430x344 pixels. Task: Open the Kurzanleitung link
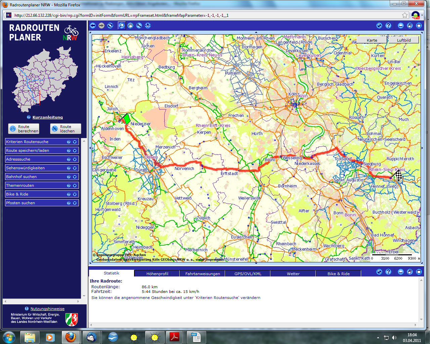click(47, 117)
